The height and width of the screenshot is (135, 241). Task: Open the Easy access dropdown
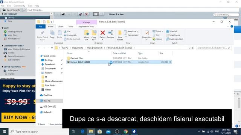(x=132, y=35)
